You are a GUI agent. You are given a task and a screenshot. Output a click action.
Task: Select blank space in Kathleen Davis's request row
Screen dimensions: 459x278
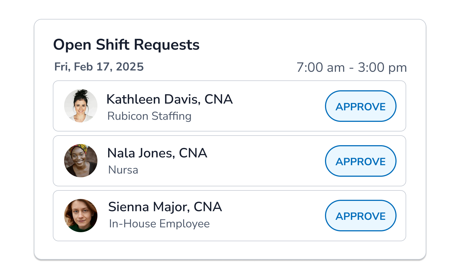pyautogui.click(x=278, y=106)
